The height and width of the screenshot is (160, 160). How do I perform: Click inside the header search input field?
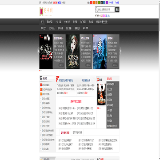106,10
